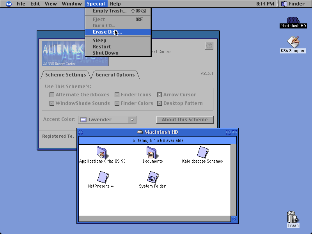Click the About This Scheme button

pos(184,120)
